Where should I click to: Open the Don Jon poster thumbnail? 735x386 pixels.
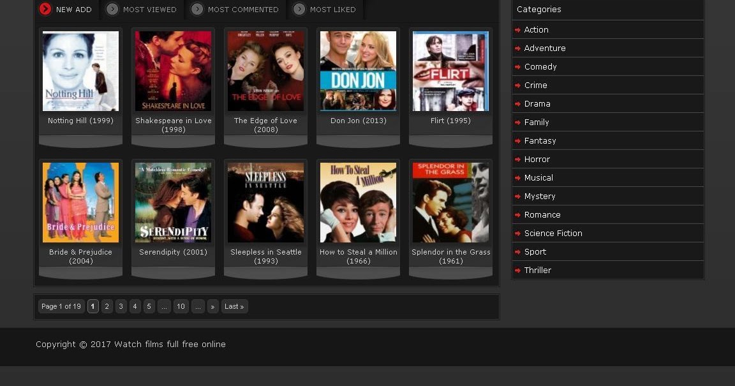(x=358, y=71)
